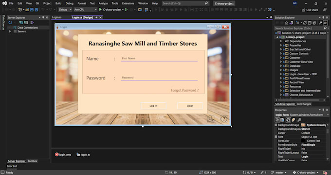Click the Undo toolbar icon
Screen dimensions: 331x175
tap(43, 10)
